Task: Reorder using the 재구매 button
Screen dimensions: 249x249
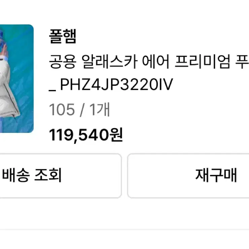Action: [188, 176]
